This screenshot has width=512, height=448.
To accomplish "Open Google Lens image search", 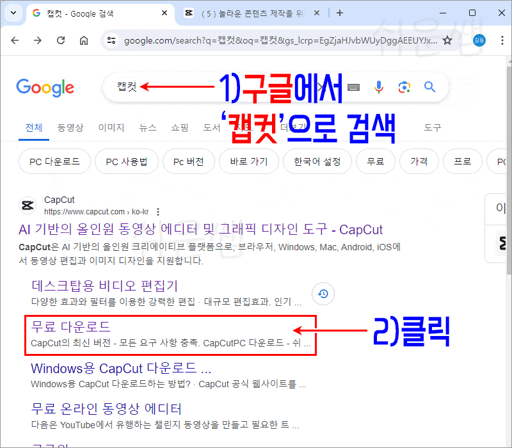I will (404, 87).
